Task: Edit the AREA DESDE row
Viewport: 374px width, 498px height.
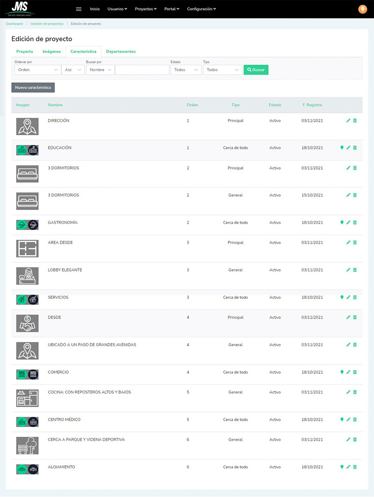Action: pyautogui.click(x=348, y=243)
